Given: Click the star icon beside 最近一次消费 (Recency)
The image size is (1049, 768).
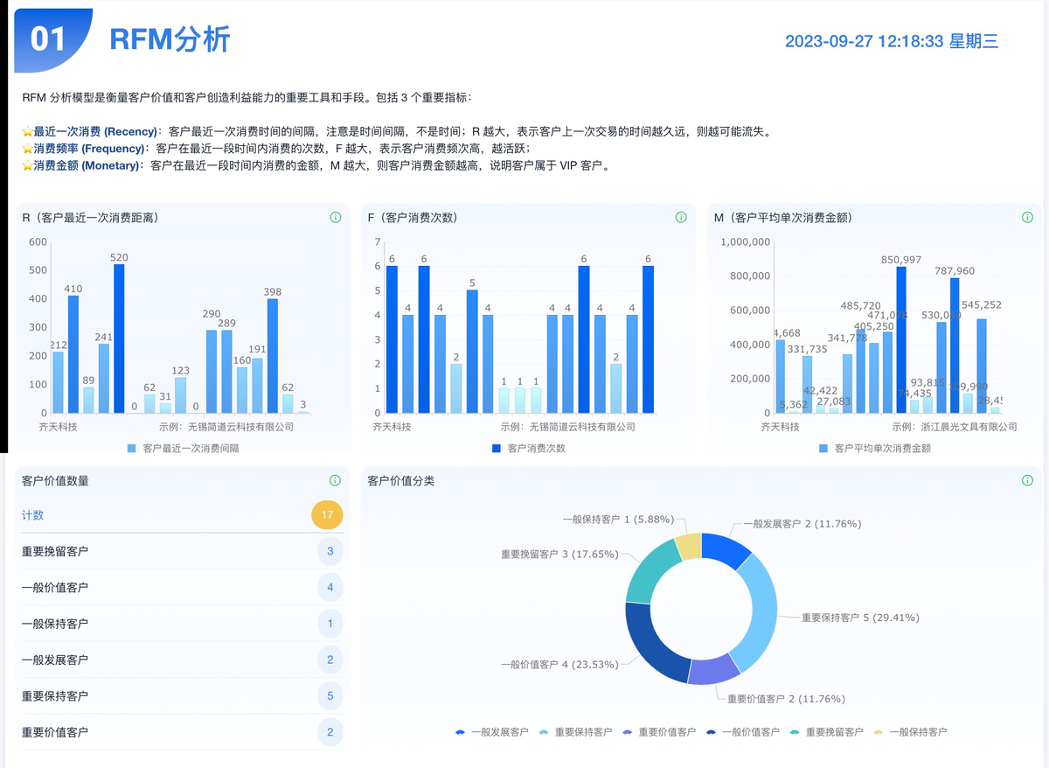Looking at the screenshot, I should pos(27,132).
